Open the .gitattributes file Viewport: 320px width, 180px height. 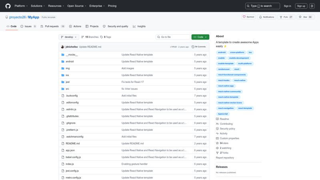pyautogui.click(x=72, y=116)
